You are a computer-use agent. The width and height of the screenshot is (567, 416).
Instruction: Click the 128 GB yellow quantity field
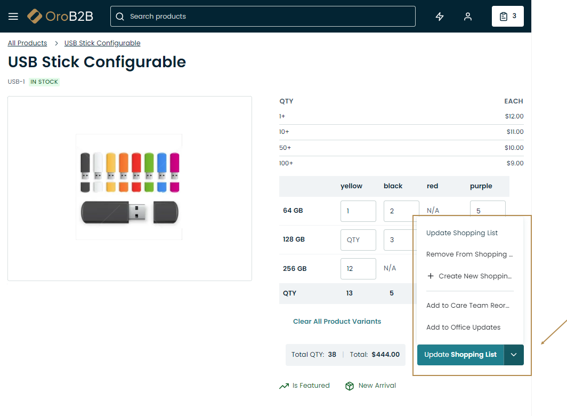pos(358,240)
